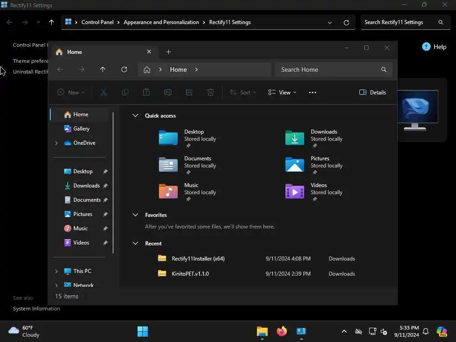Image resolution: width=456 pixels, height=342 pixels.
Task: Click Control Panel in the breadcrumb path
Action: pos(98,22)
